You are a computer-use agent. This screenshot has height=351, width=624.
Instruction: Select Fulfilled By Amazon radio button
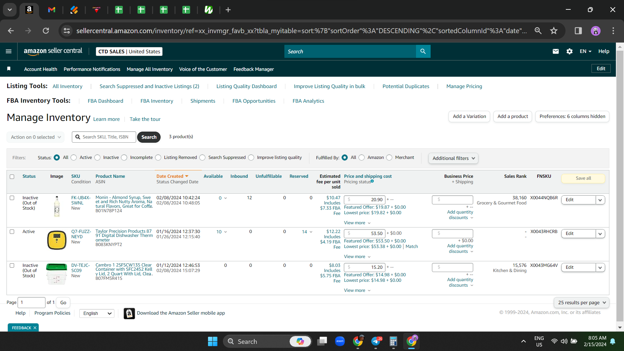[x=362, y=158]
